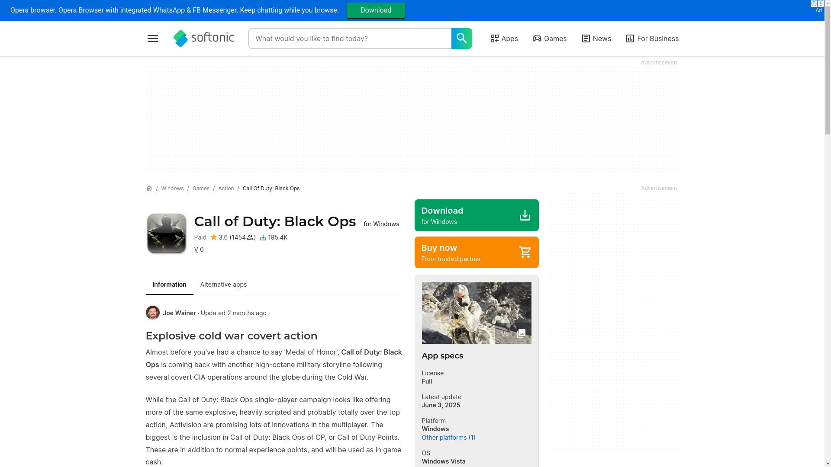Click the Softonic logo
The height and width of the screenshot is (467, 831).
tap(204, 38)
